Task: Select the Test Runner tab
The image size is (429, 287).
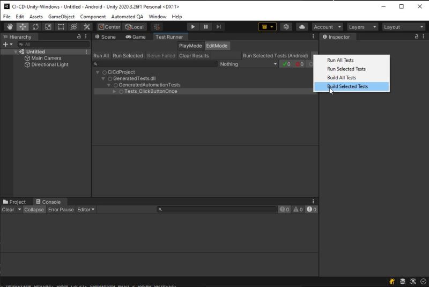Action: (x=169, y=36)
